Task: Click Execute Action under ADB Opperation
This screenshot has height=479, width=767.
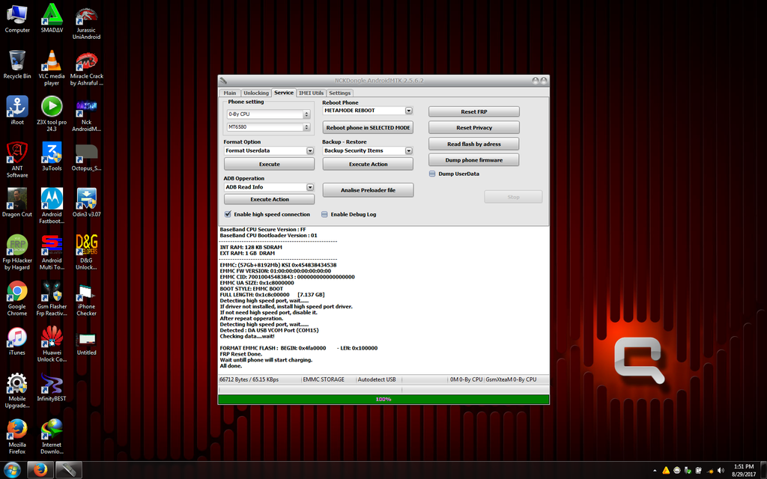Action: click(269, 199)
